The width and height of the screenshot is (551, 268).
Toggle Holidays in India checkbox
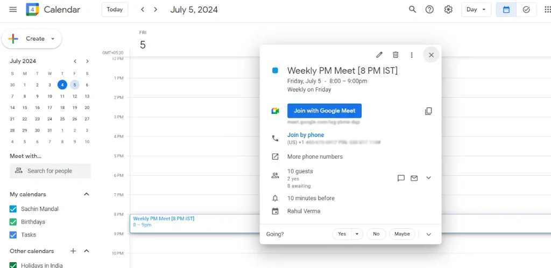(x=13, y=265)
